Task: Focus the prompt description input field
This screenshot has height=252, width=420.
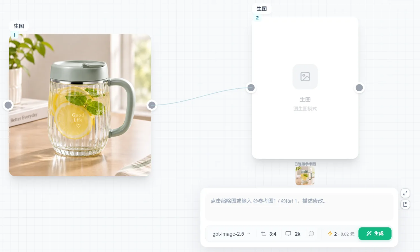Action: (299, 207)
